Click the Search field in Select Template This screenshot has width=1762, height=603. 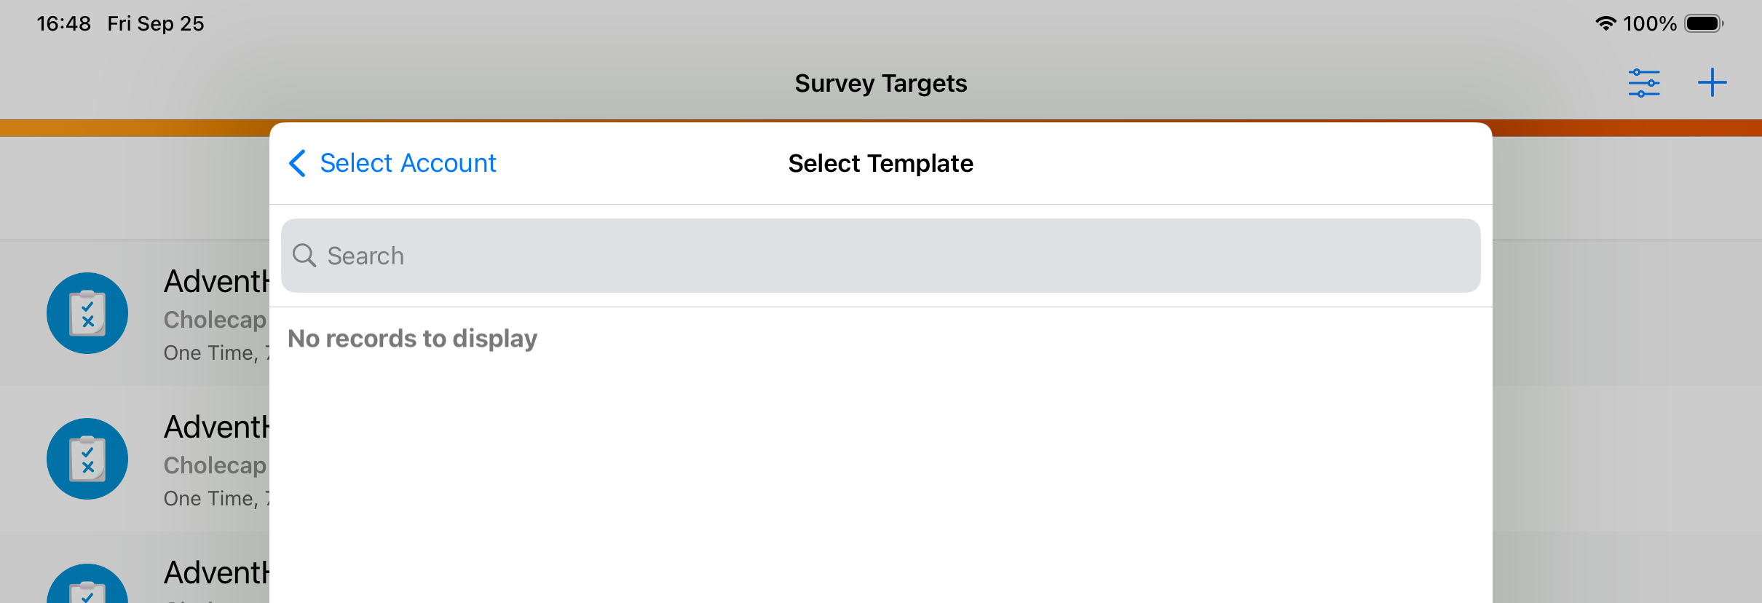(x=881, y=256)
